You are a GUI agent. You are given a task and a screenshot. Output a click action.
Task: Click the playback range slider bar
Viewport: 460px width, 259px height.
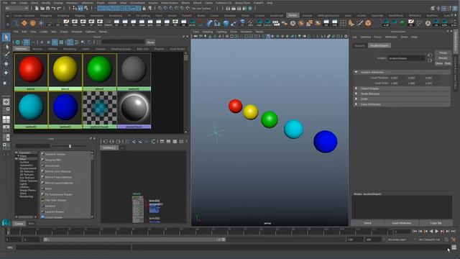pos(134,240)
